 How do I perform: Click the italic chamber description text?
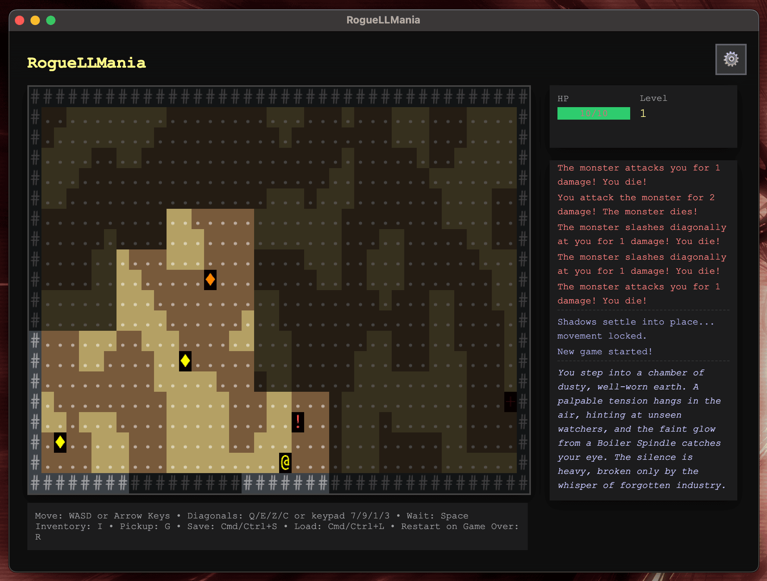point(641,429)
